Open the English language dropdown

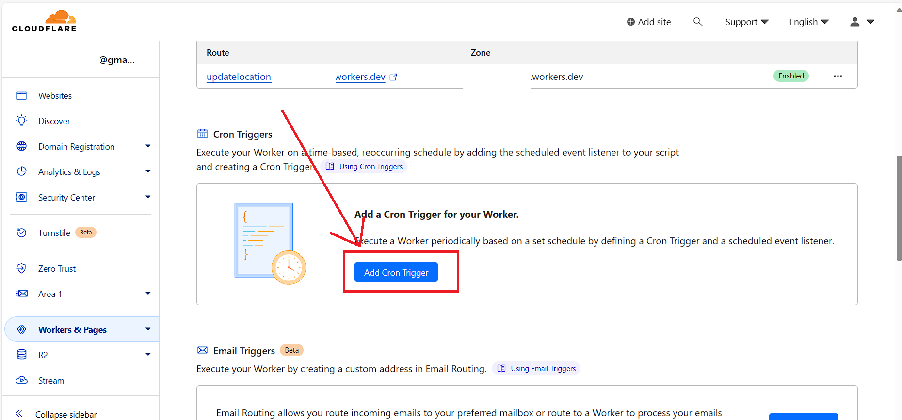tap(809, 22)
